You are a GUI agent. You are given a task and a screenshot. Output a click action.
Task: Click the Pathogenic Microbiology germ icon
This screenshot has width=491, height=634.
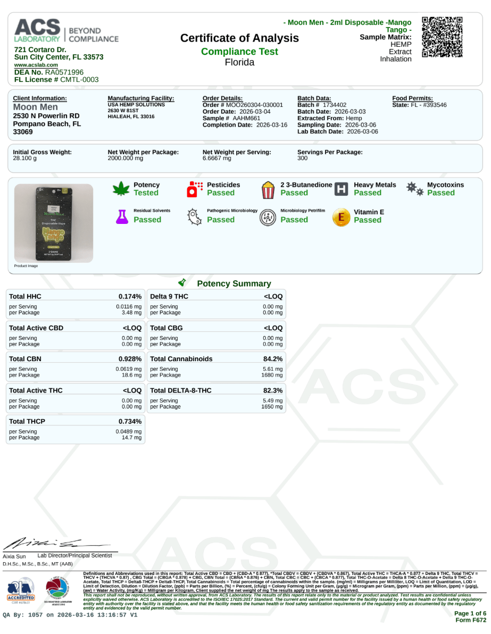click(x=195, y=216)
